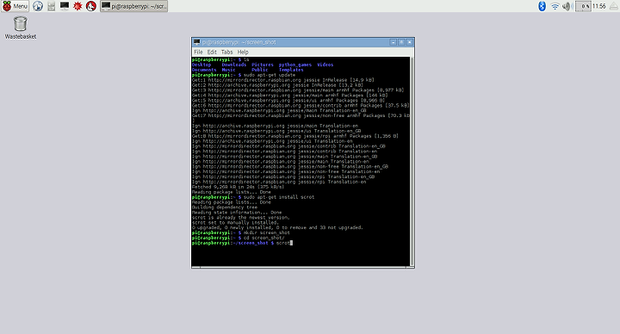Click 'sudo apt-get install scrot' command text
The height and width of the screenshot is (334, 620).
[279, 197]
